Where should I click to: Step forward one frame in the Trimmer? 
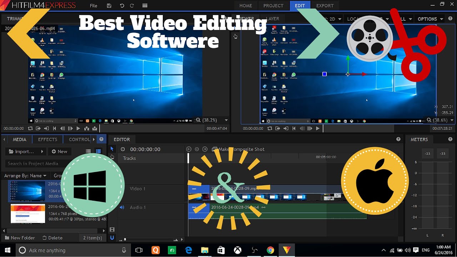pos(70,128)
